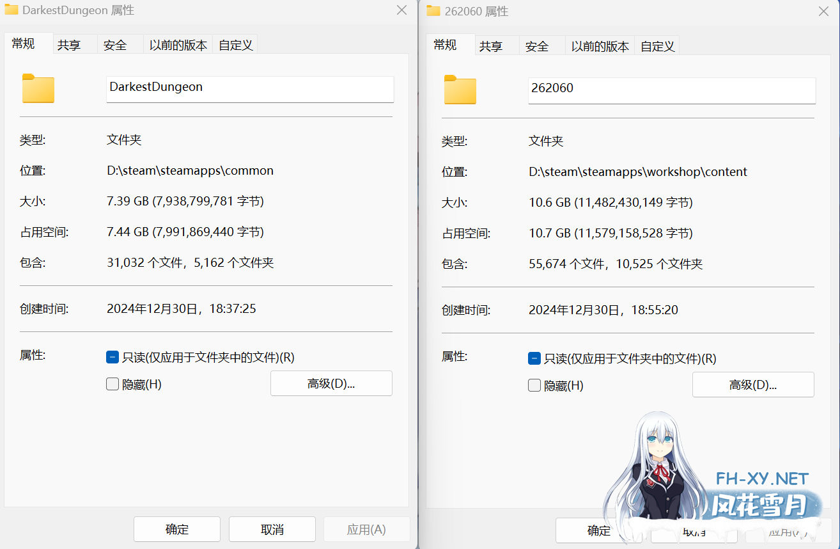The height and width of the screenshot is (549, 840).
Task: Click 高级 button in 262060 properties
Action: (753, 385)
